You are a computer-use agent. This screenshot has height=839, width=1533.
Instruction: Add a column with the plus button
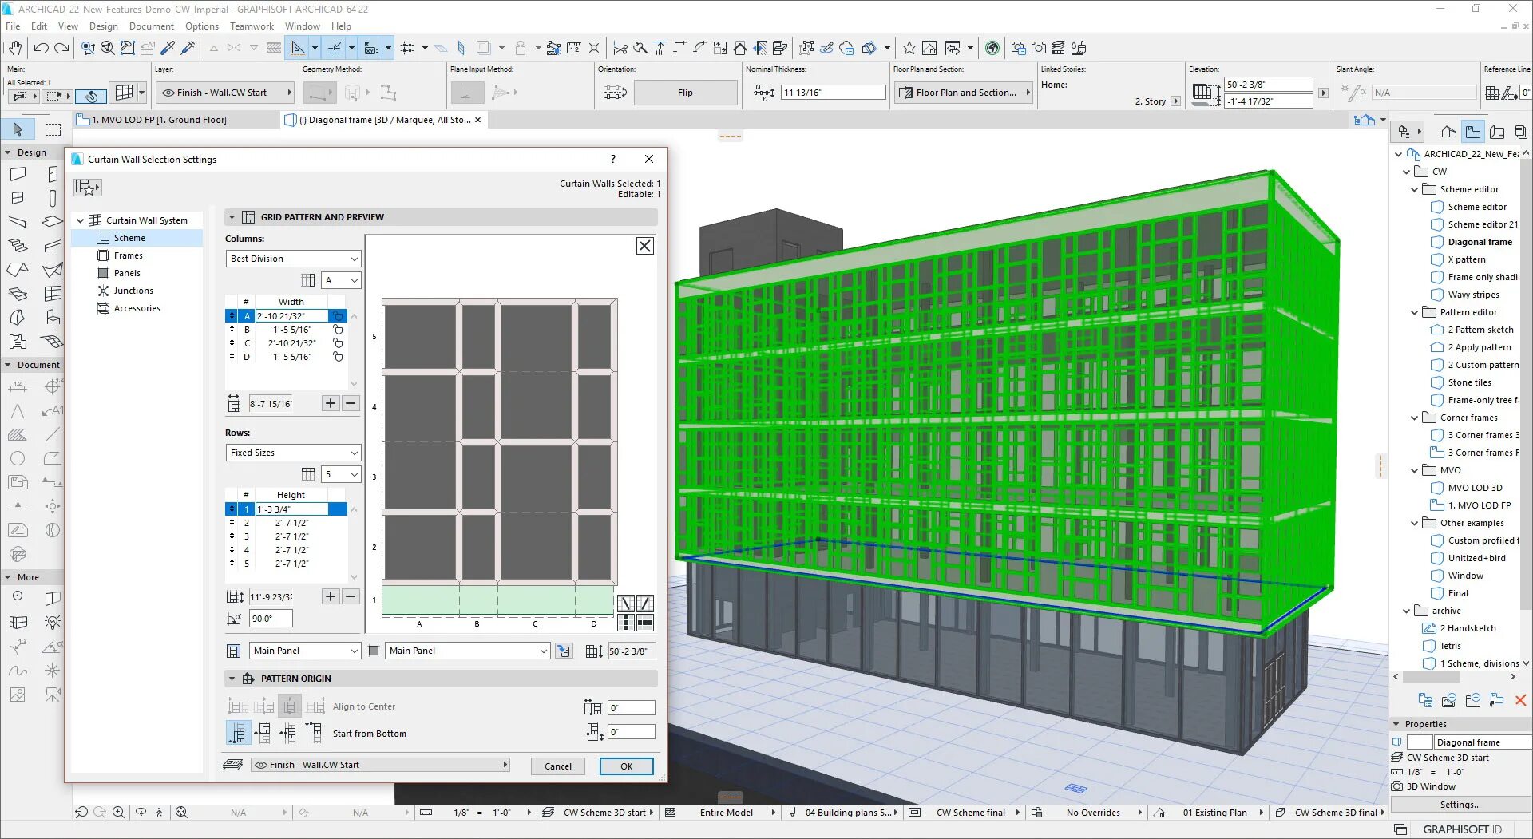330,403
